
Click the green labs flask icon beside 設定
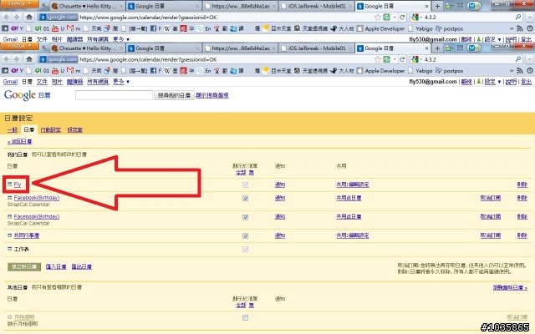point(479,82)
